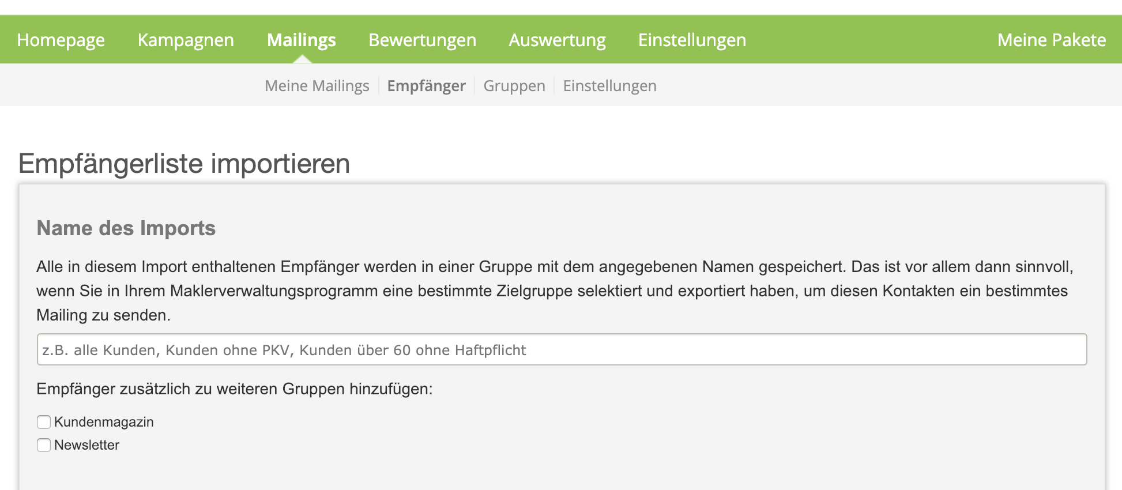Switch to the Meine Mailings sub-tab
Viewport: 1122px width, 490px height.
[x=317, y=86]
